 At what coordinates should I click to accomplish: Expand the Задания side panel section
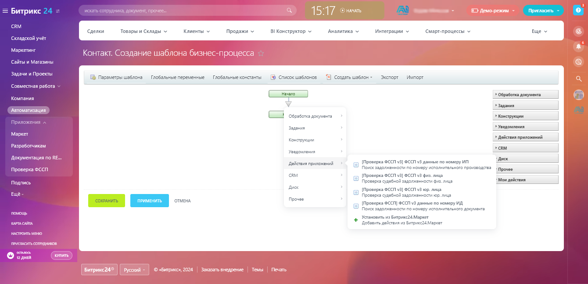[526, 105]
